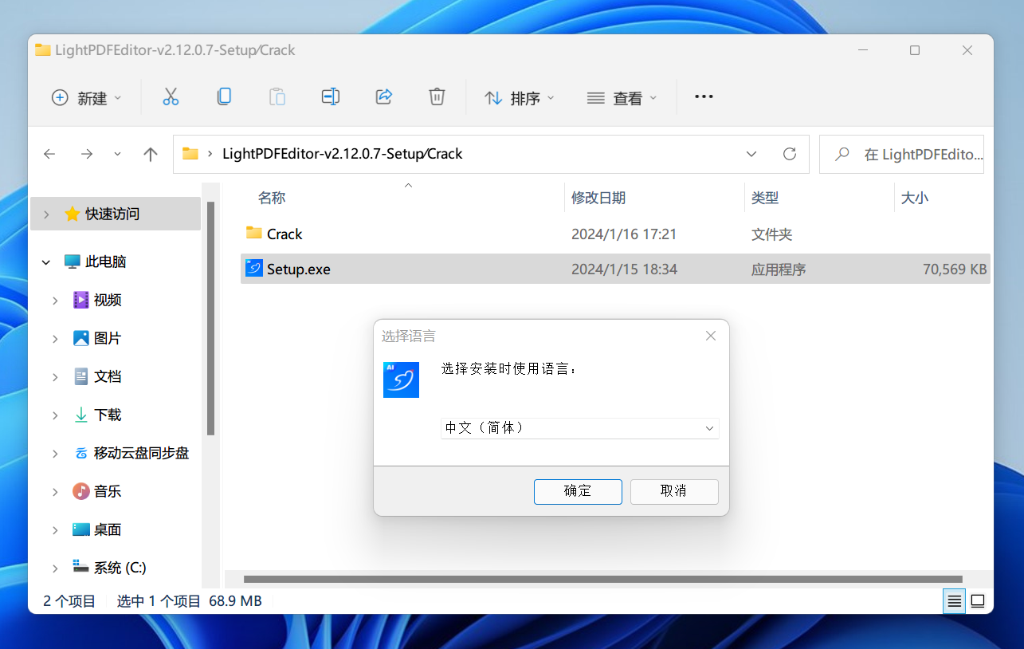Go back with the left arrow

[x=49, y=154]
